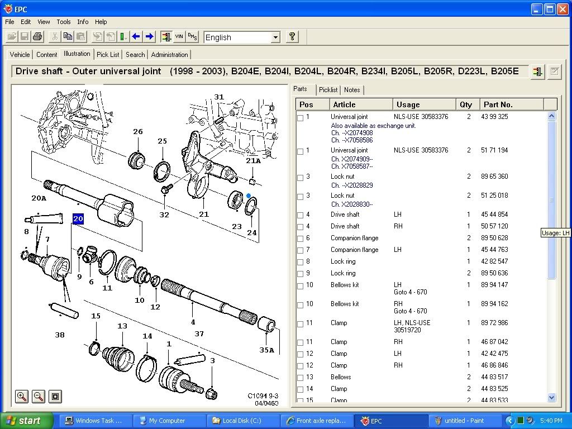572x429 pixels.
Task: Tick the checkbox for Bellows kit RH
Action: [x=300, y=304]
